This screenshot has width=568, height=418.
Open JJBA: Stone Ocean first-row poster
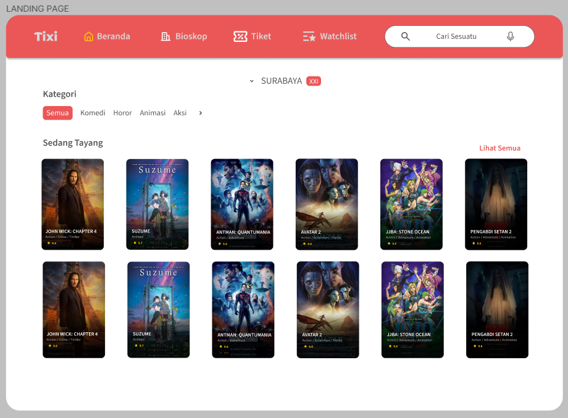pyautogui.click(x=412, y=204)
